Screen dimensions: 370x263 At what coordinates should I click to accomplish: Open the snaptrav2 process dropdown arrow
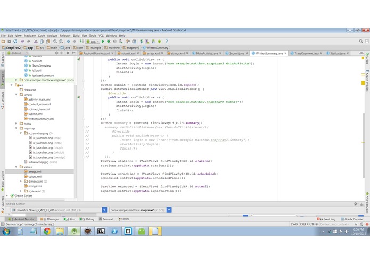pos(169,210)
